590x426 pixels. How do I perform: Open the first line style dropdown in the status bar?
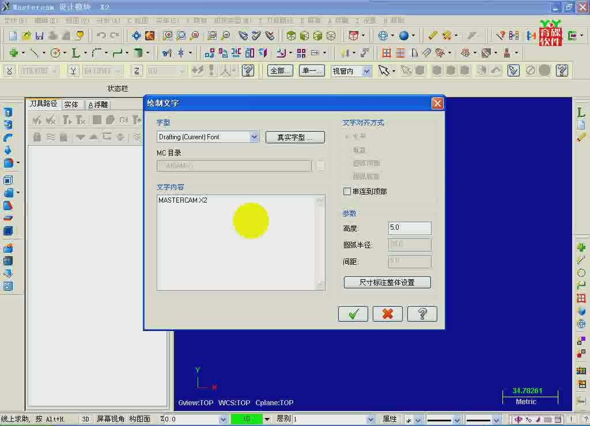[x=457, y=420]
